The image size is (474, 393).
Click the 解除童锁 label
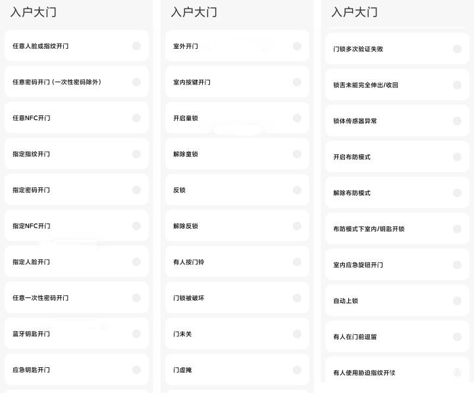(x=186, y=154)
